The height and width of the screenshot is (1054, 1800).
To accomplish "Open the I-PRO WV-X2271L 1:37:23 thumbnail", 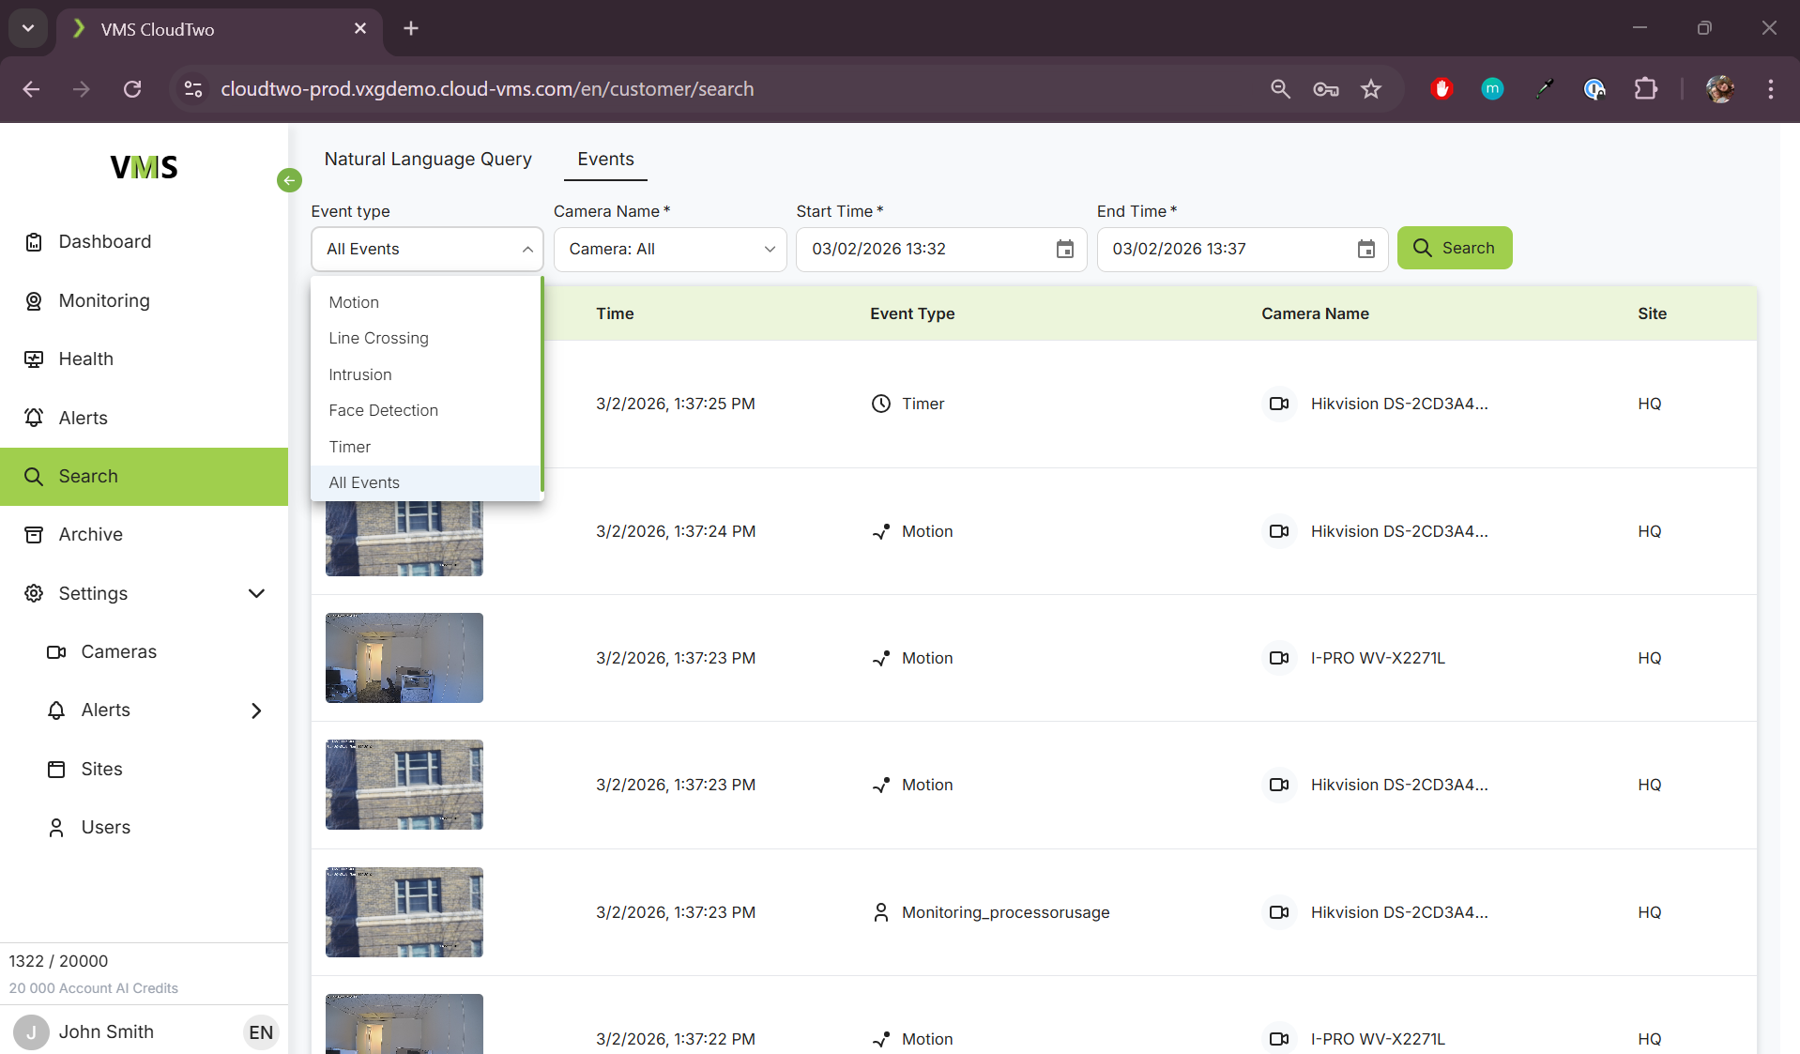I will click(x=404, y=658).
